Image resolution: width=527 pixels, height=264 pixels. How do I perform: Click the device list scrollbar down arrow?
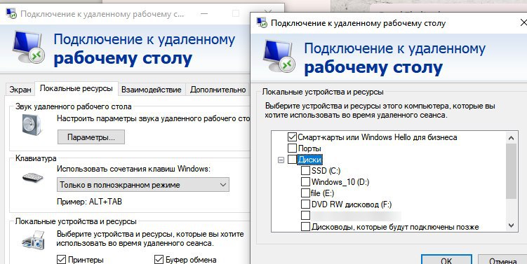(511, 225)
